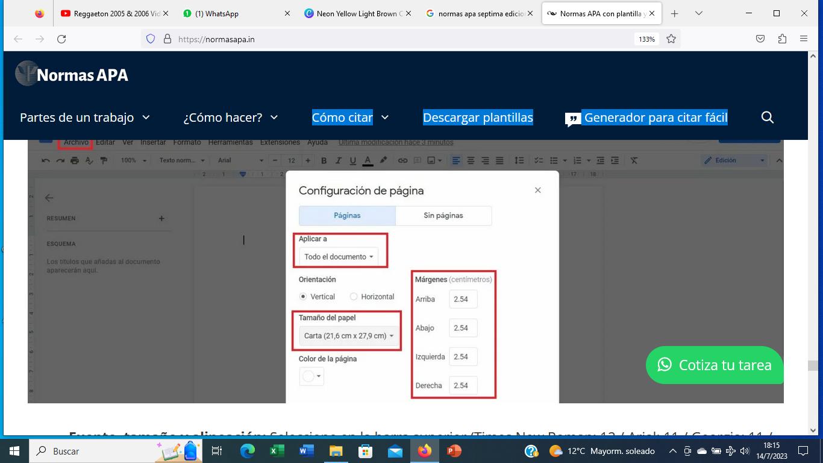The width and height of the screenshot is (823, 463).
Task: Click the 133% zoom level indicator
Action: tap(646, 39)
